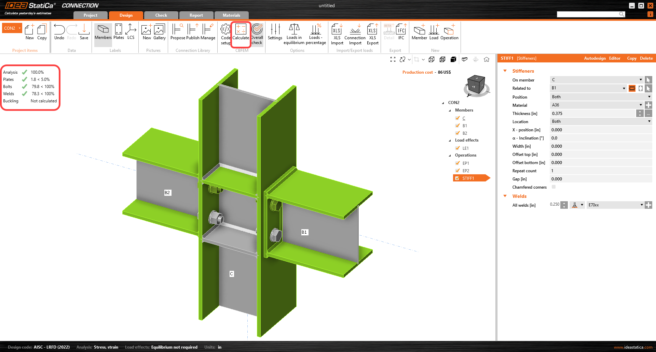The height and width of the screenshot is (352, 656).
Task: Uncheck the B1 member checkbox
Action: 457,126
